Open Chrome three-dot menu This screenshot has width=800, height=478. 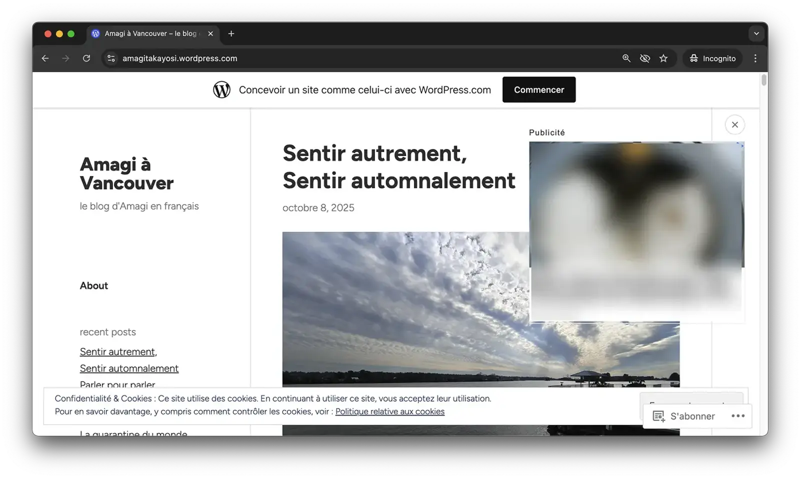[755, 58]
